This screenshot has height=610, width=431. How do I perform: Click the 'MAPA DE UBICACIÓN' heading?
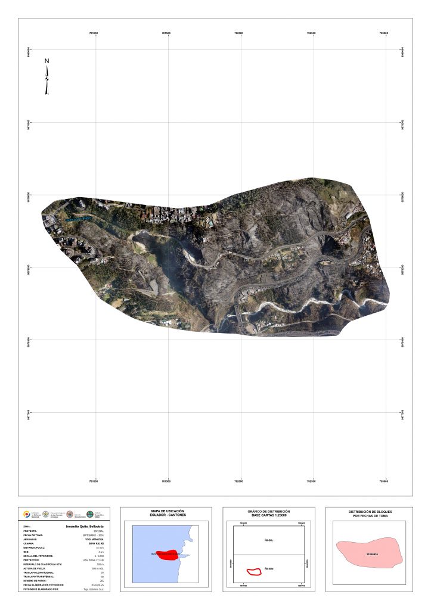point(166,512)
